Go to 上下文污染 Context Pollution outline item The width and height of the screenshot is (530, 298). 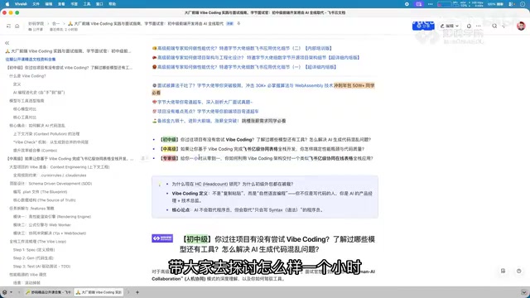coord(46,134)
